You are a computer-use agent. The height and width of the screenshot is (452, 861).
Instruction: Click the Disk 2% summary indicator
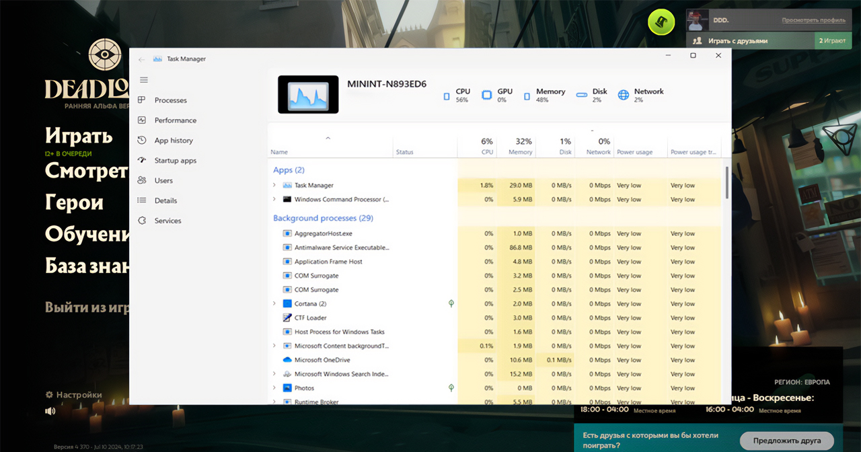point(592,96)
